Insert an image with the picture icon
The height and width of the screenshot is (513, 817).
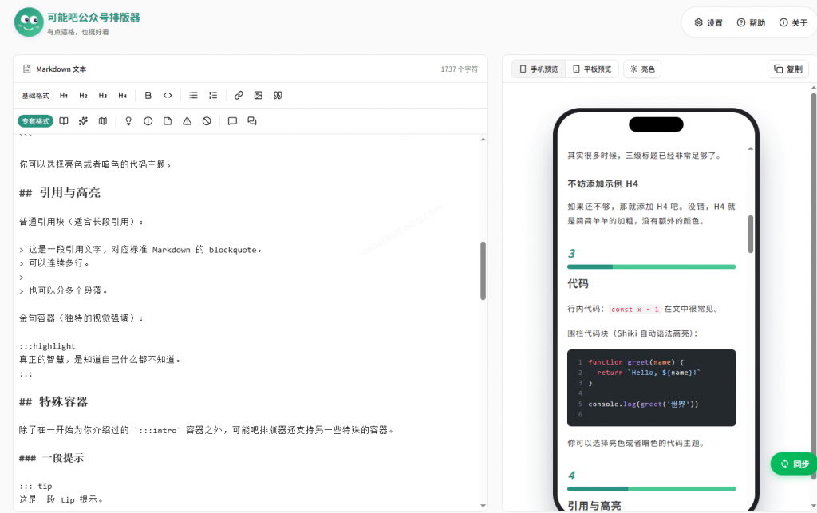(259, 95)
